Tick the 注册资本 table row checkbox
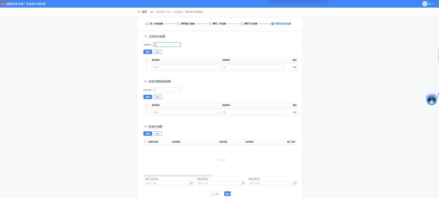Screen dimensions: 439x198 [147, 67]
